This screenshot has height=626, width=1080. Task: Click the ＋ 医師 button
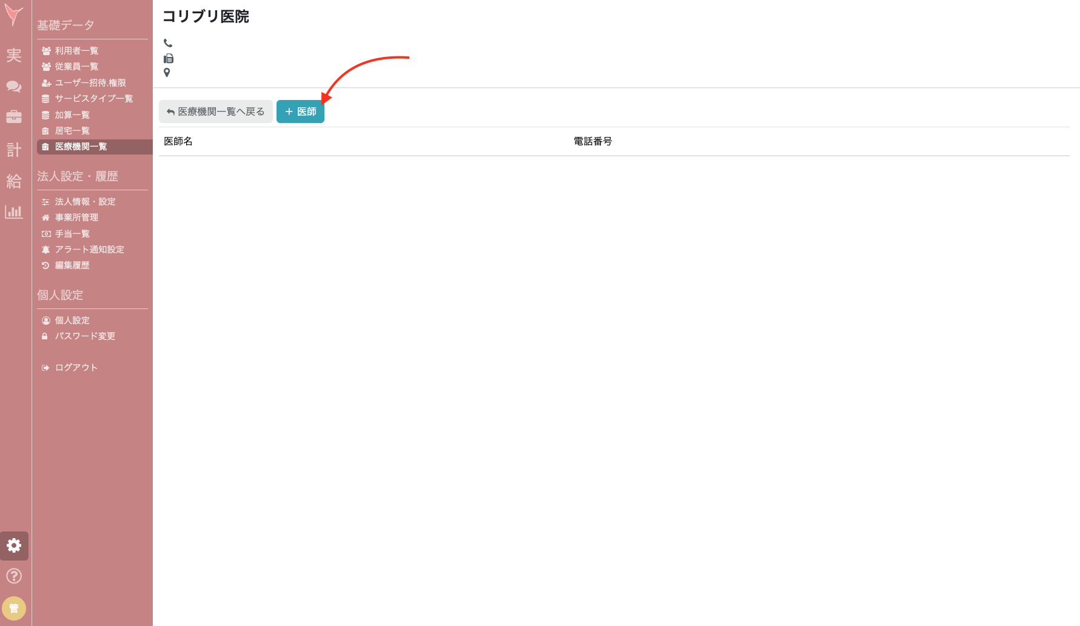300,112
